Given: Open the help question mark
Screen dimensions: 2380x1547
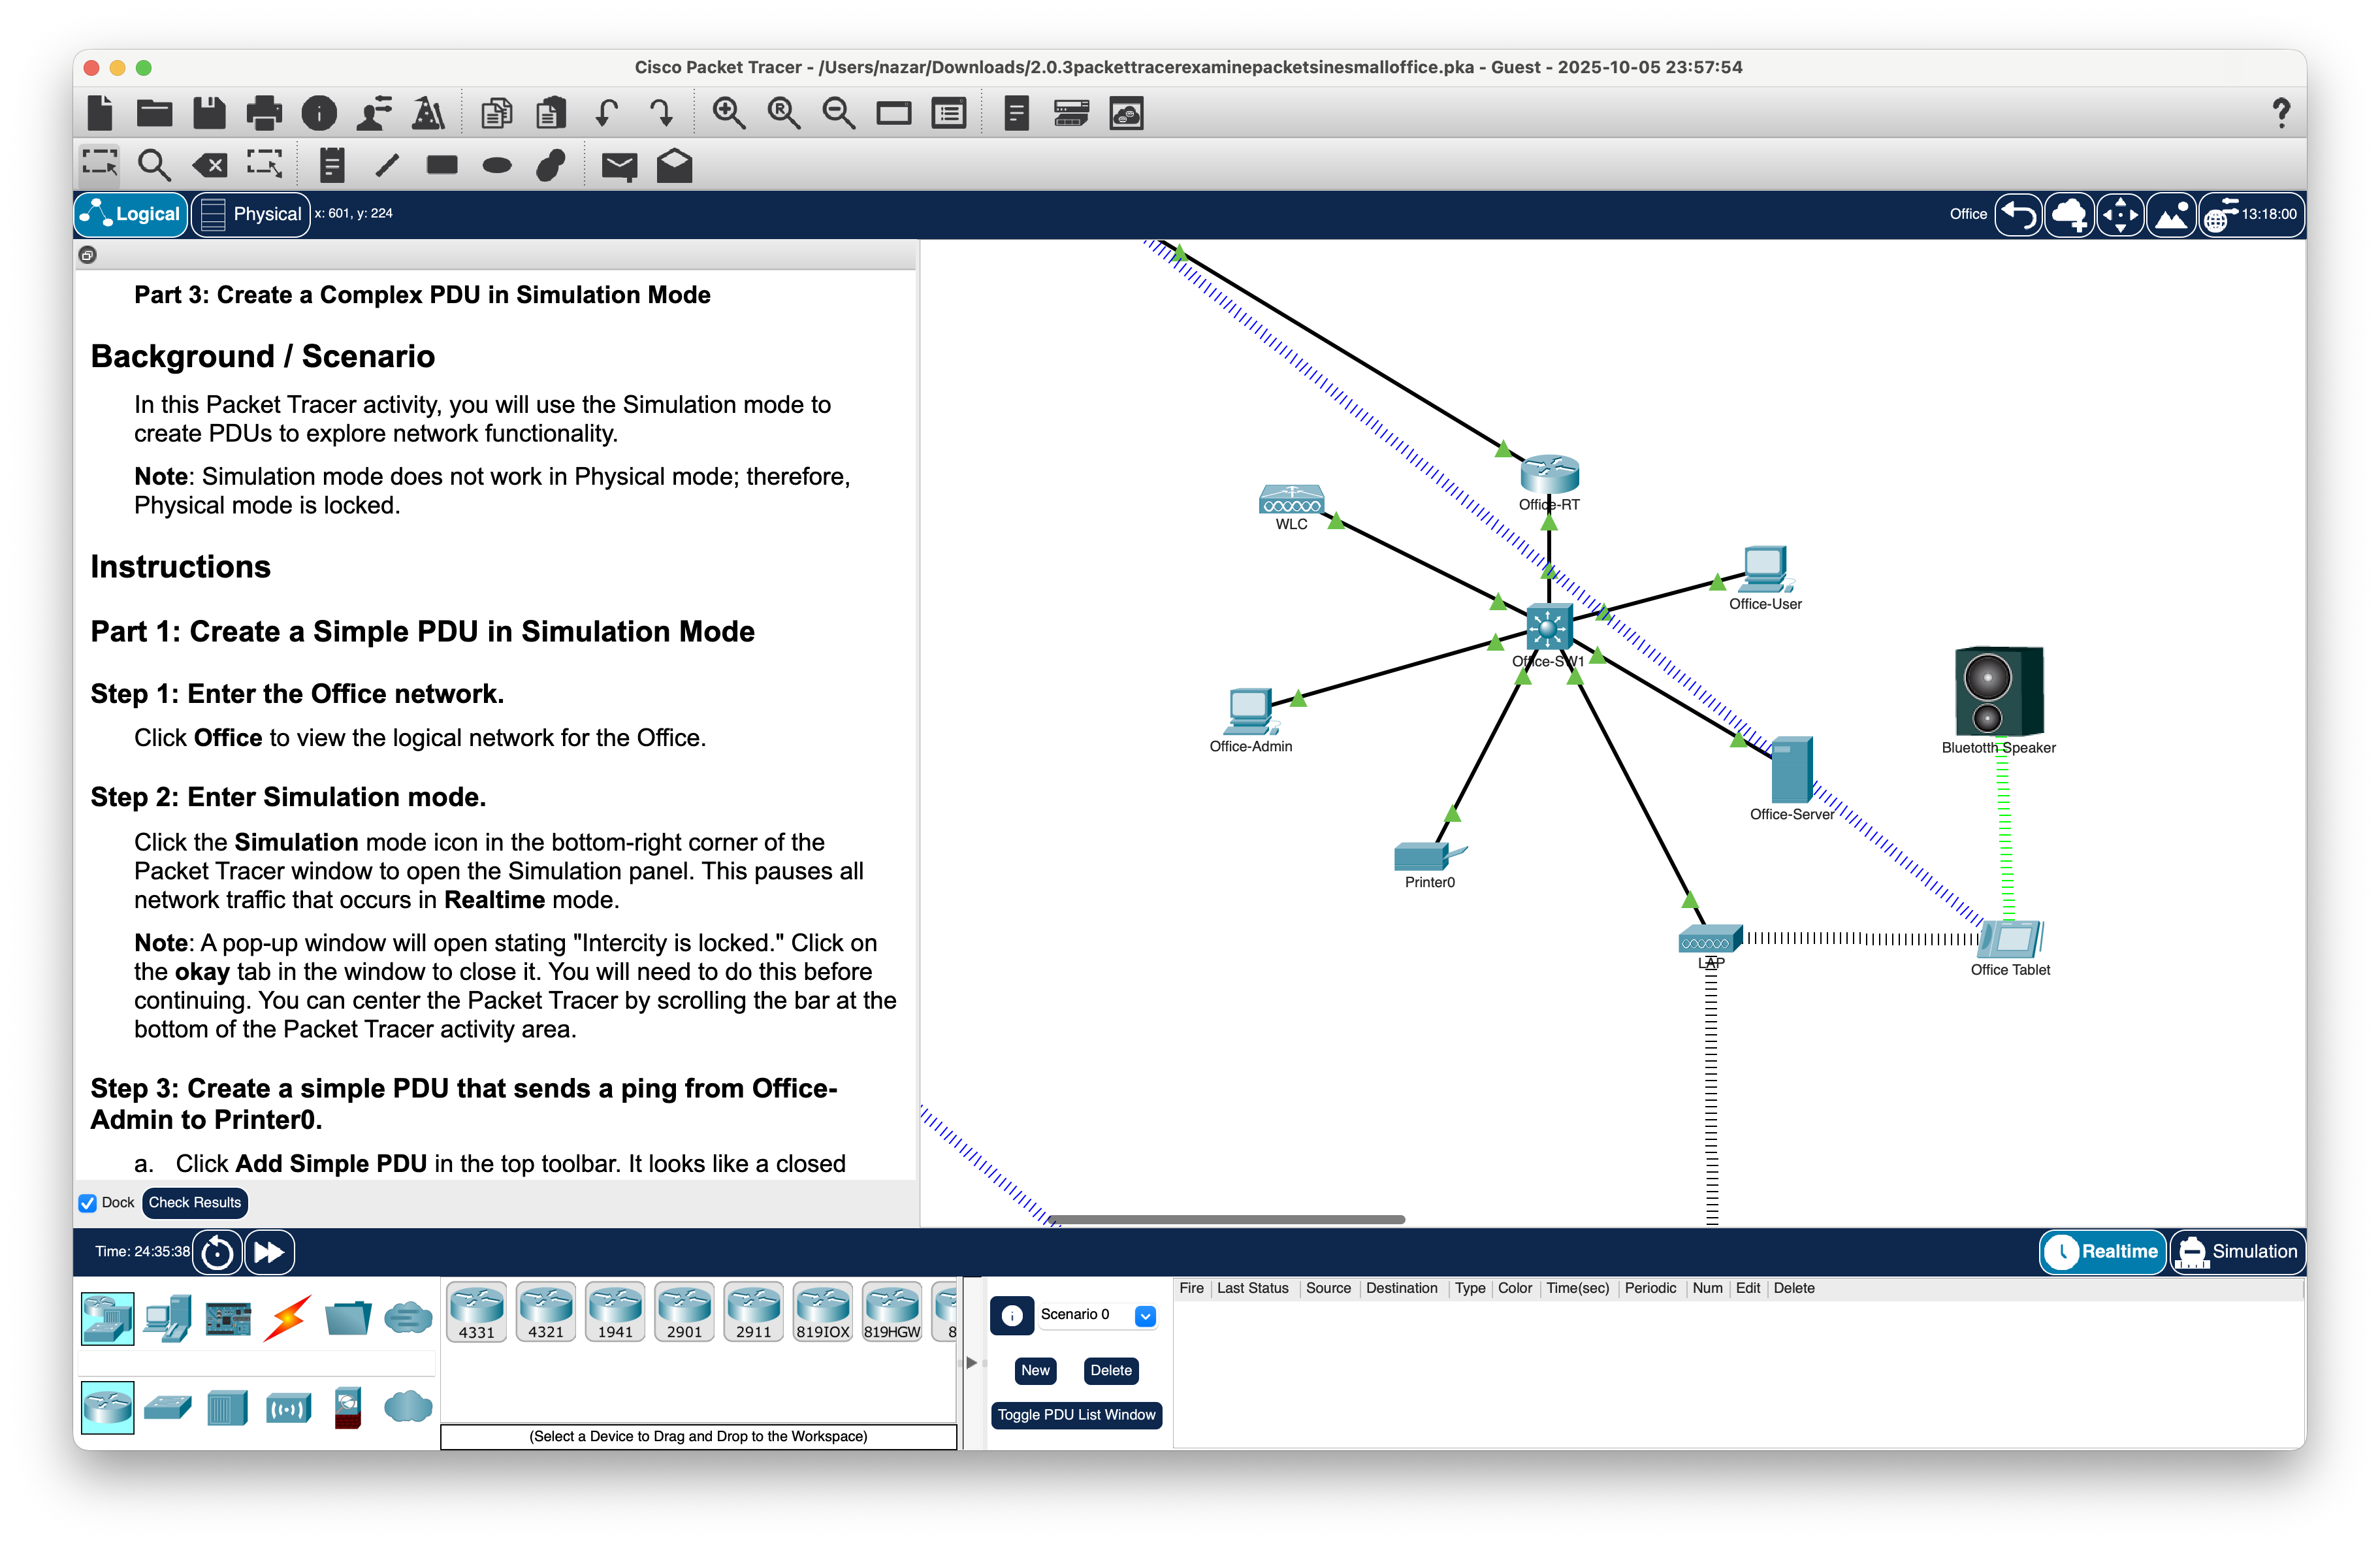Looking at the screenshot, I should 2281,113.
